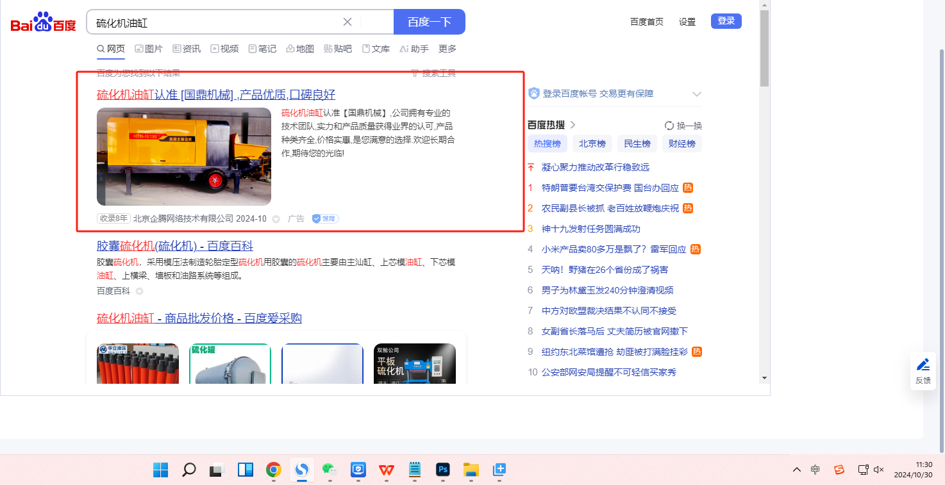Click the 保障 shield badge on ad
This screenshot has height=485, width=945.
[x=325, y=218]
